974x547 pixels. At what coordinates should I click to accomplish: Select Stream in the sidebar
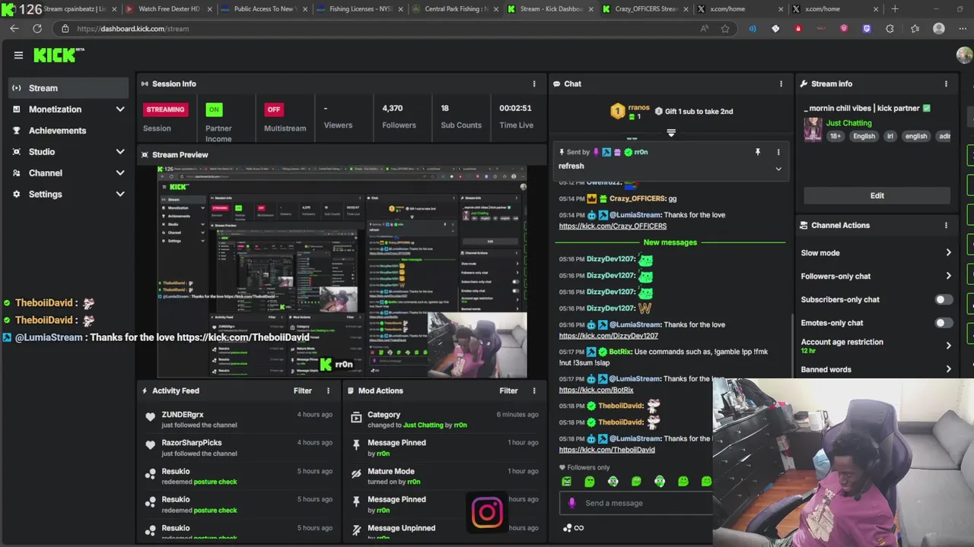click(68, 88)
